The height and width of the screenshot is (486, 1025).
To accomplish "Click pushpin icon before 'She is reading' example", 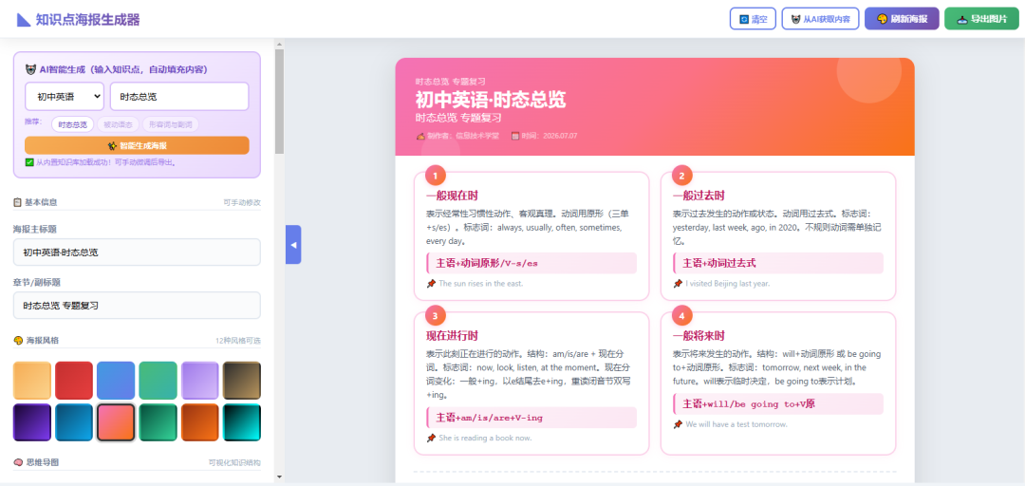I will 431,438.
